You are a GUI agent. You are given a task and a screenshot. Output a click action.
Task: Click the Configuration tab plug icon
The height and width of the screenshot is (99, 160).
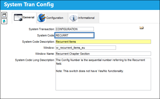[41, 18]
